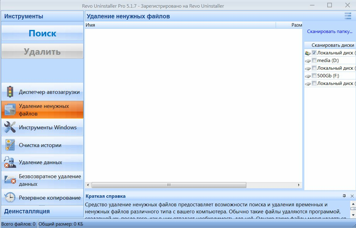Click the 500Gb (F:) drive icon
Viewport: 356px width, 228px height.
coord(308,76)
